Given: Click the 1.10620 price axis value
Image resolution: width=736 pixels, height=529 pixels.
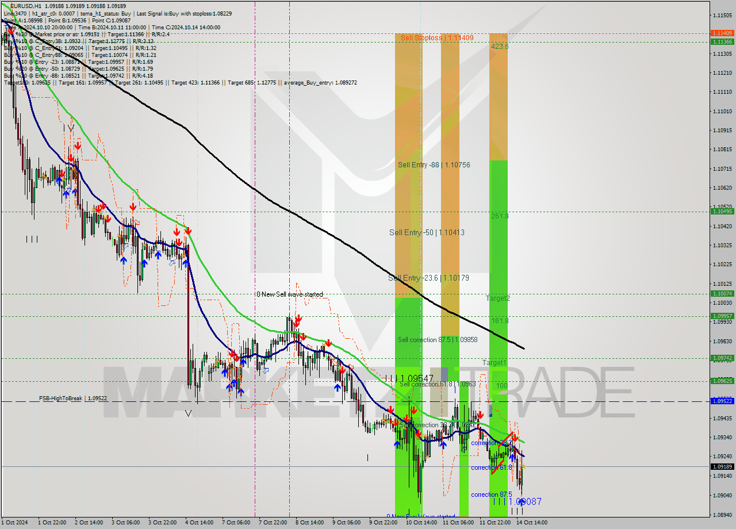Looking at the screenshot, I should (x=722, y=187).
